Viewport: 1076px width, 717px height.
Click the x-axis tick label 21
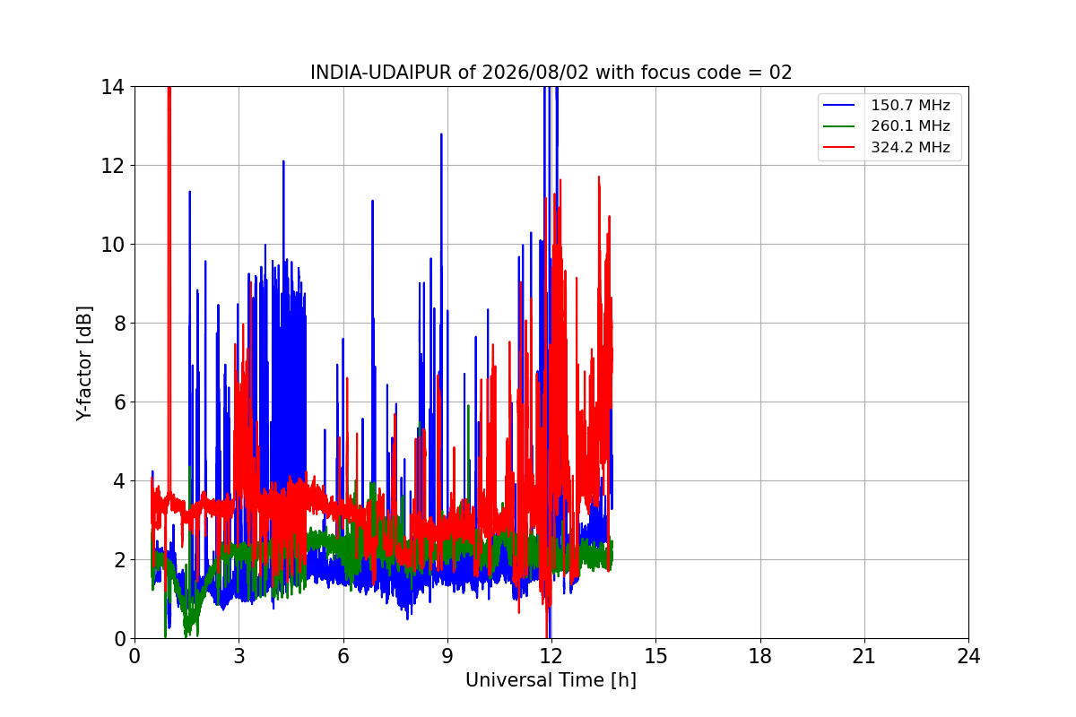(863, 656)
